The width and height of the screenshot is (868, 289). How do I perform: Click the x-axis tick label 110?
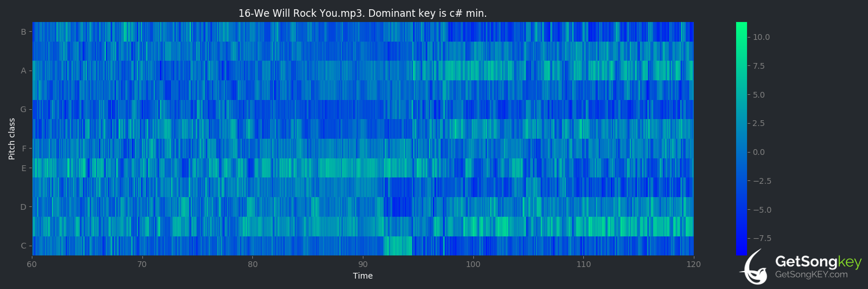(x=583, y=264)
